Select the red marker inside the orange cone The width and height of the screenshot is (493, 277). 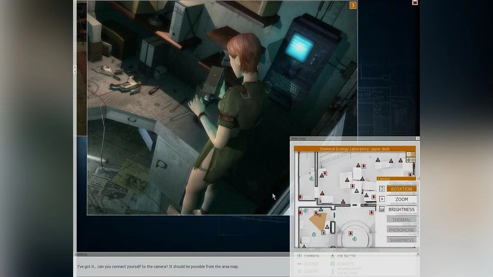(x=316, y=213)
